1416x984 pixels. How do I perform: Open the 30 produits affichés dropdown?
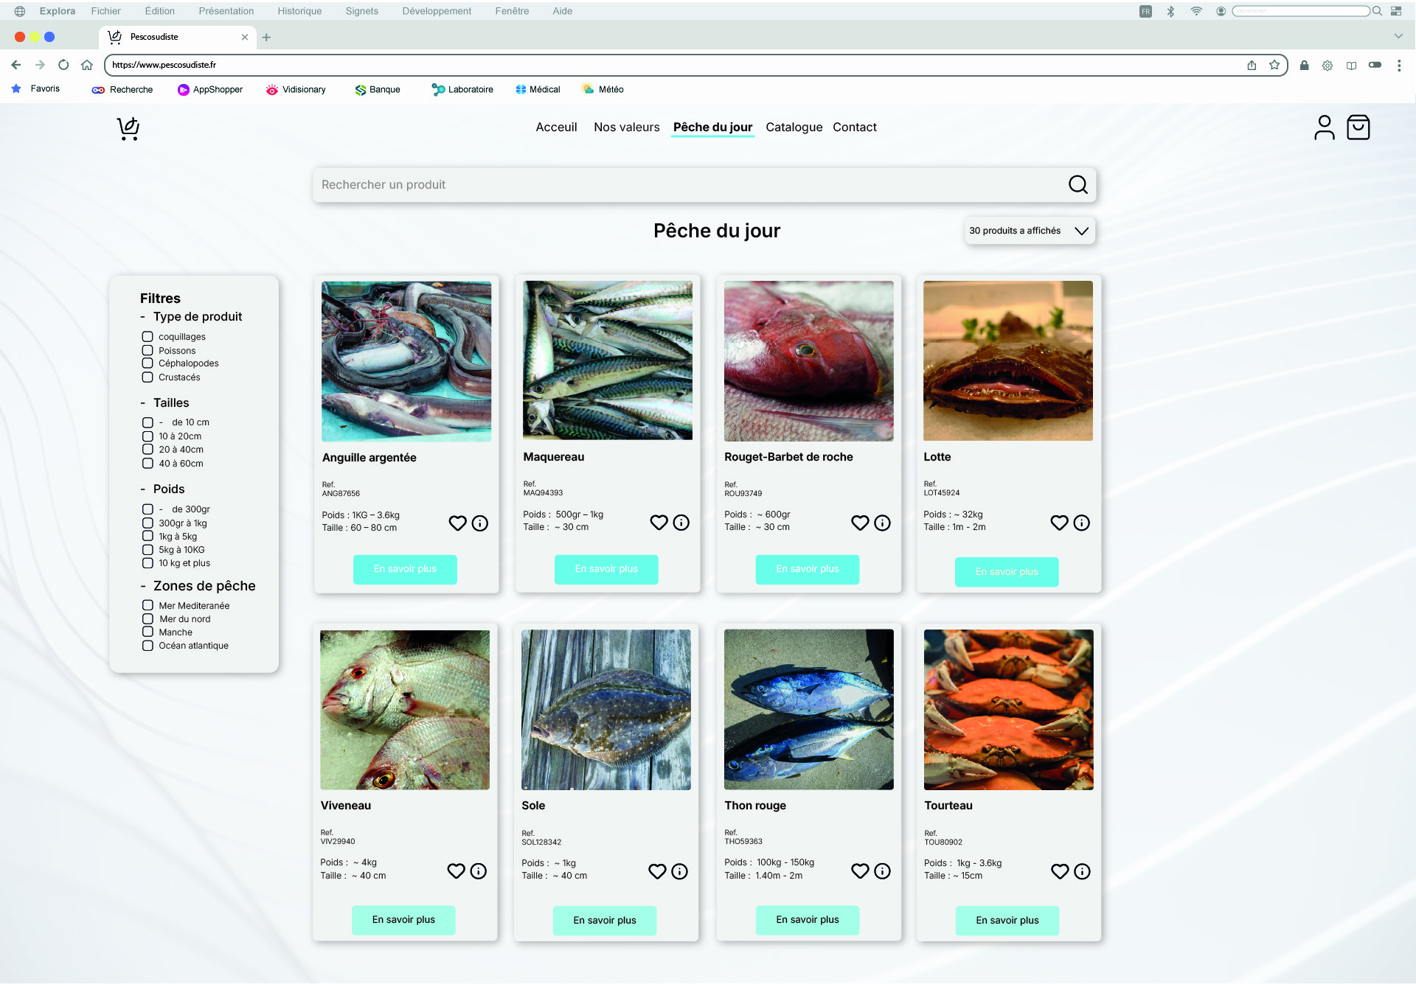1030,231
